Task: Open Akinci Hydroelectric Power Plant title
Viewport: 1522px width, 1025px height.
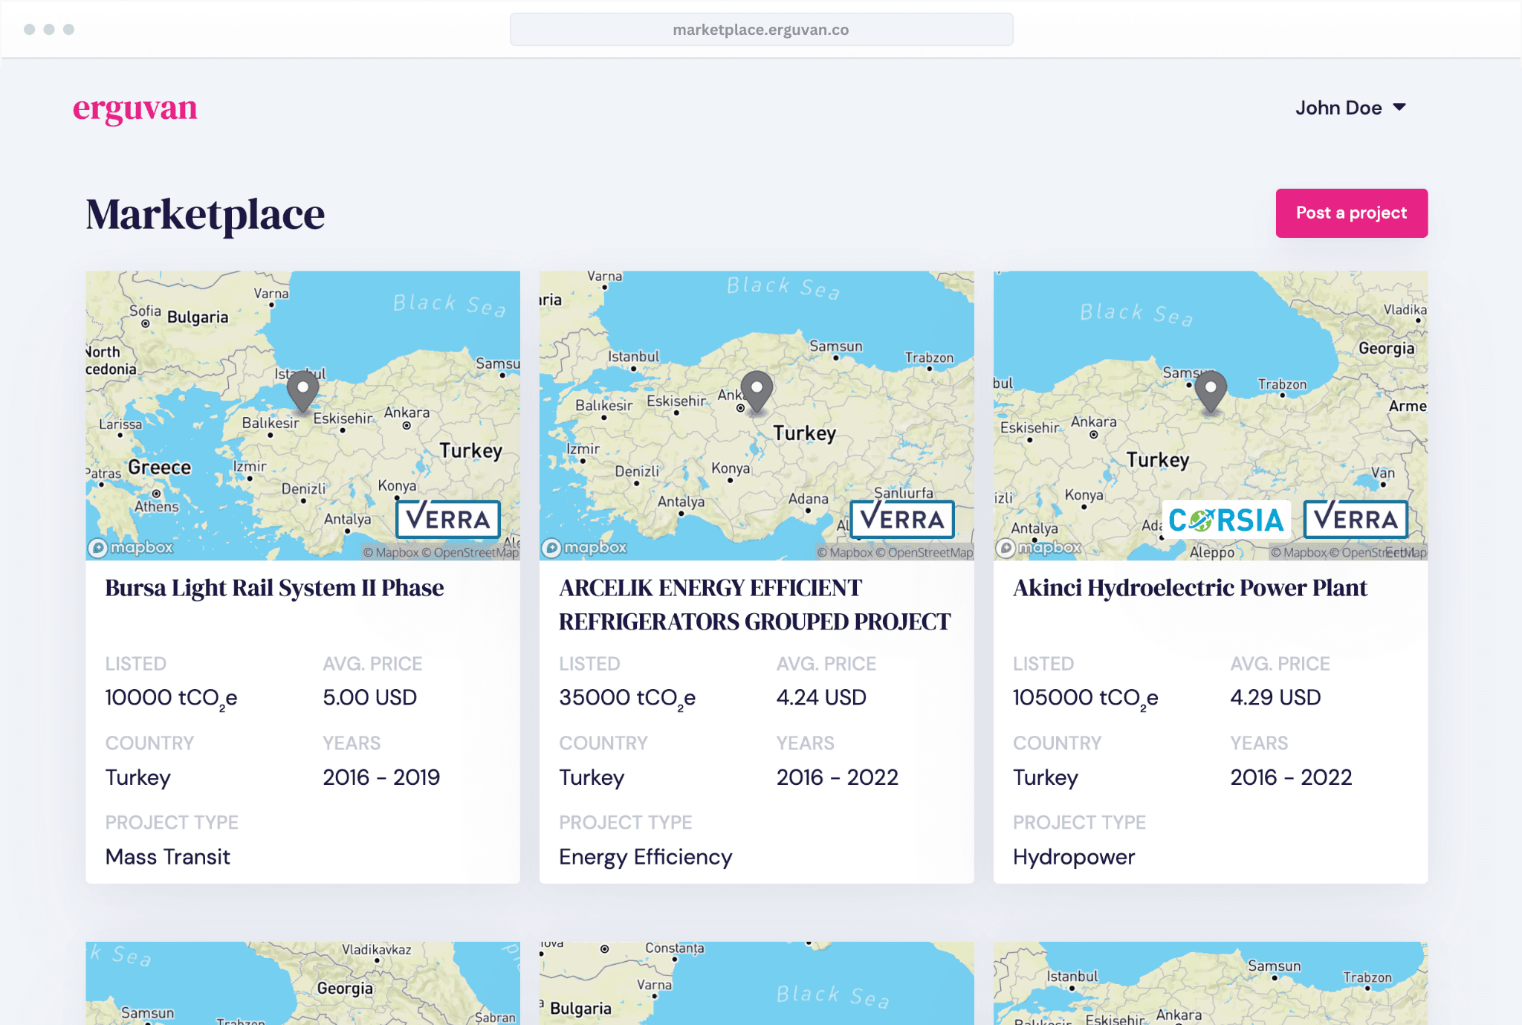Action: click(1190, 588)
